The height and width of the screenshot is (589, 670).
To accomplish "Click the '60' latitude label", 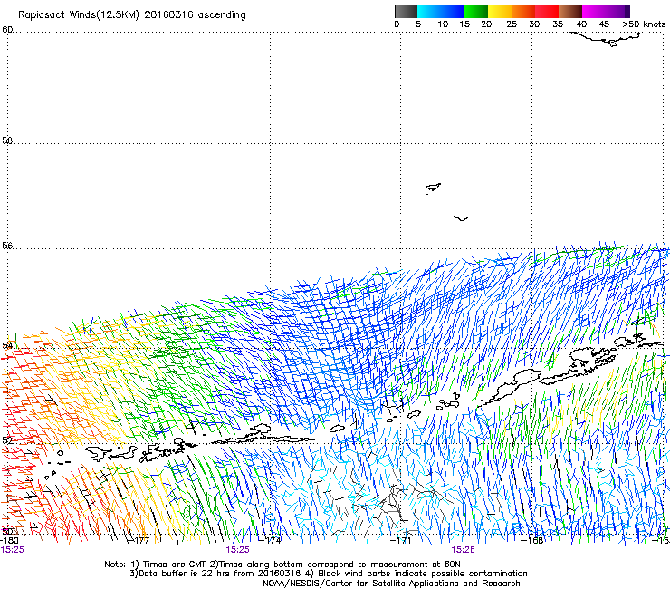I will [7, 30].
